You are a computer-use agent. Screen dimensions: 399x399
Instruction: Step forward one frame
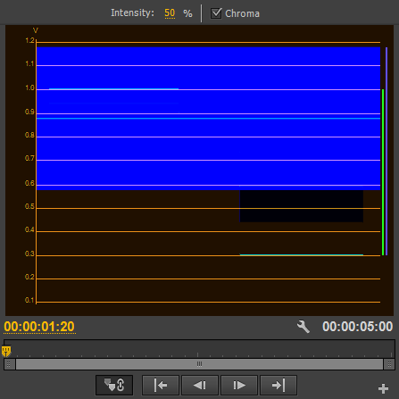pyautogui.click(x=239, y=386)
